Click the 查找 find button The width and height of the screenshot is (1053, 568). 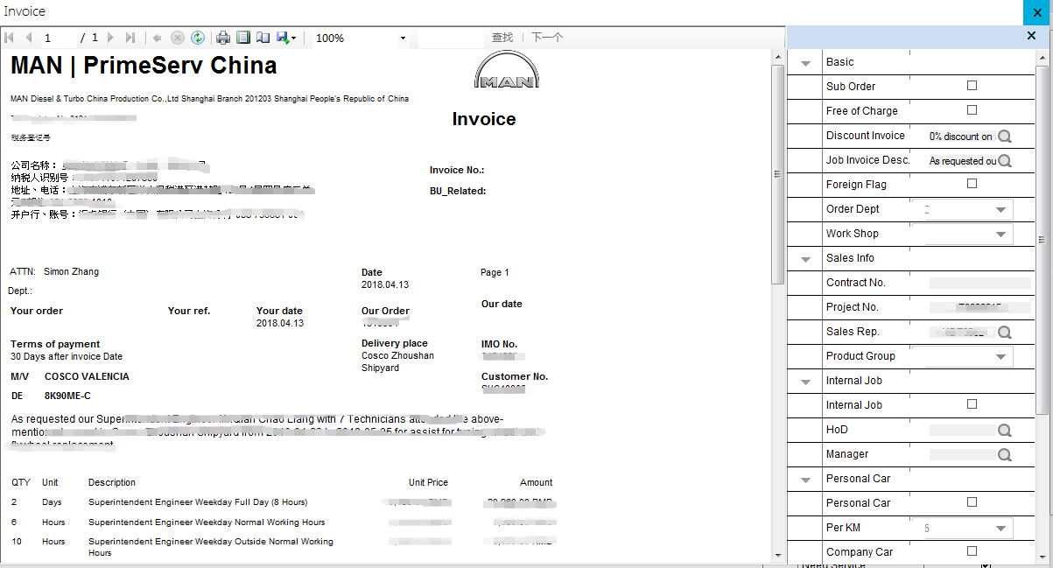502,38
